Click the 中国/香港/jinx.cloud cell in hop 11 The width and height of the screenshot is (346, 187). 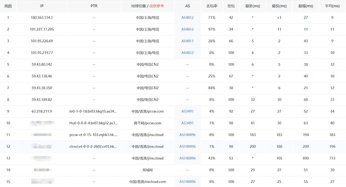click(147, 134)
